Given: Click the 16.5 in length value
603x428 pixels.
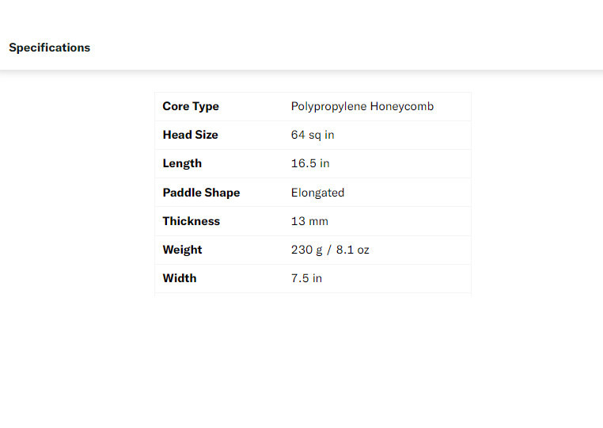Looking at the screenshot, I should tap(310, 163).
